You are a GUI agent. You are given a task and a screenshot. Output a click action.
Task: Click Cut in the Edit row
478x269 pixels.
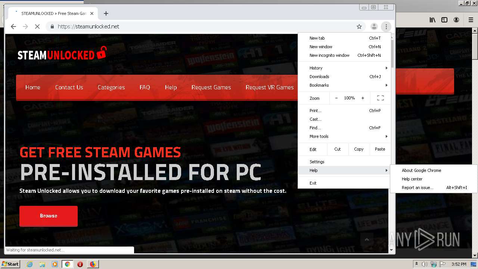338,149
